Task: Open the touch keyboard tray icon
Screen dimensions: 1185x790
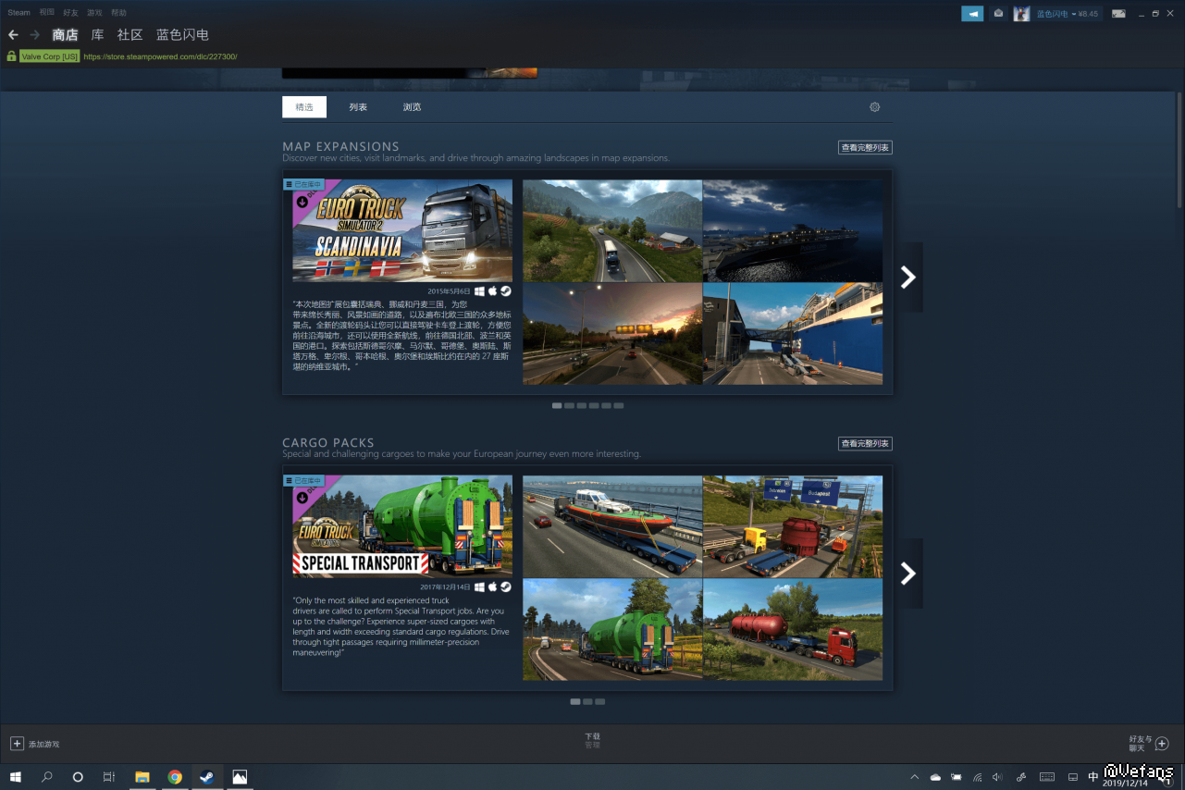Action: 1046,777
